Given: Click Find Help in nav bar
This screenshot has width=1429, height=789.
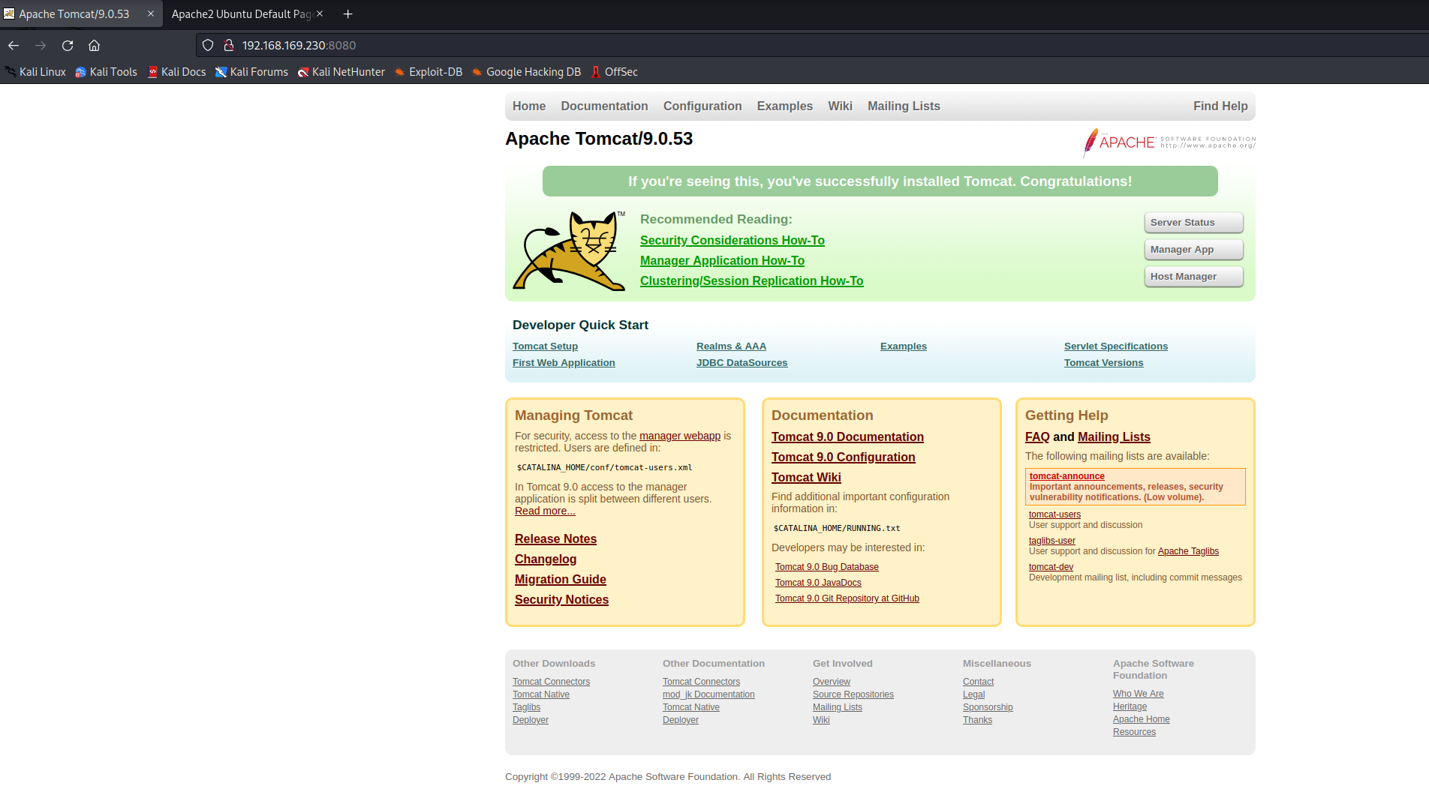Looking at the screenshot, I should tap(1220, 106).
